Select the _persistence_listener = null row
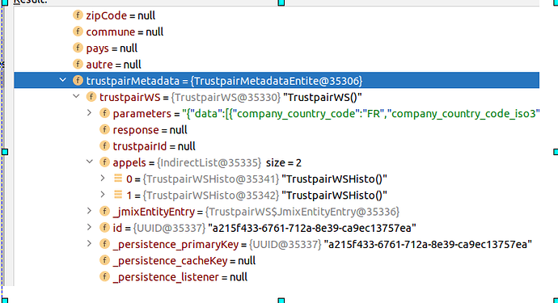The width and height of the screenshot is (558, 303). (180, 277)
